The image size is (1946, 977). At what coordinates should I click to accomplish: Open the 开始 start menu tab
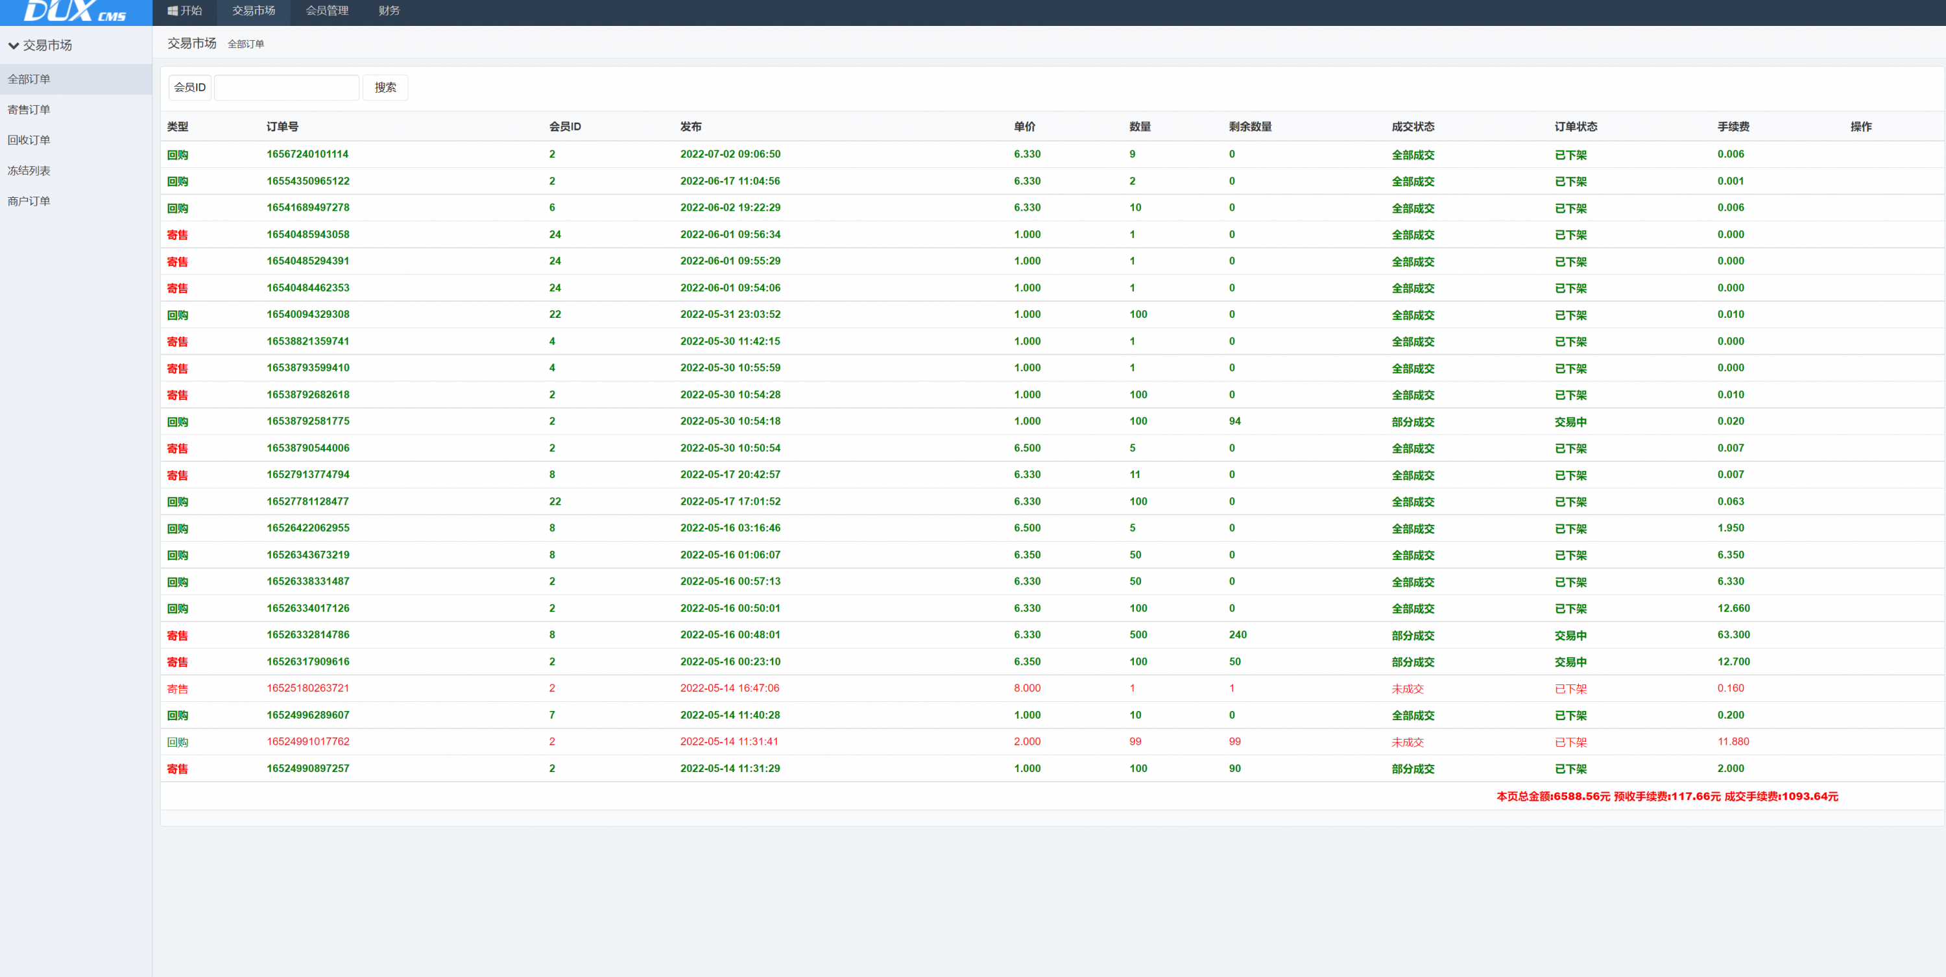pos(184,10)
